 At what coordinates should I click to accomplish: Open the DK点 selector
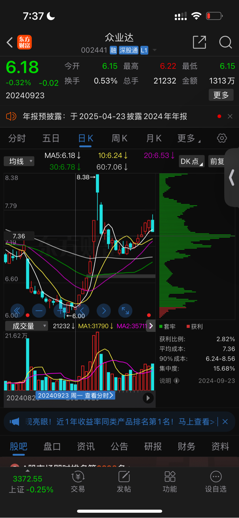pyautogui.click(x=192, y=161)
